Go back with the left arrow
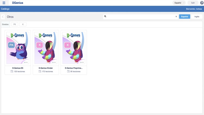This screenshot has width=204, height=115. tap(3, 17)
